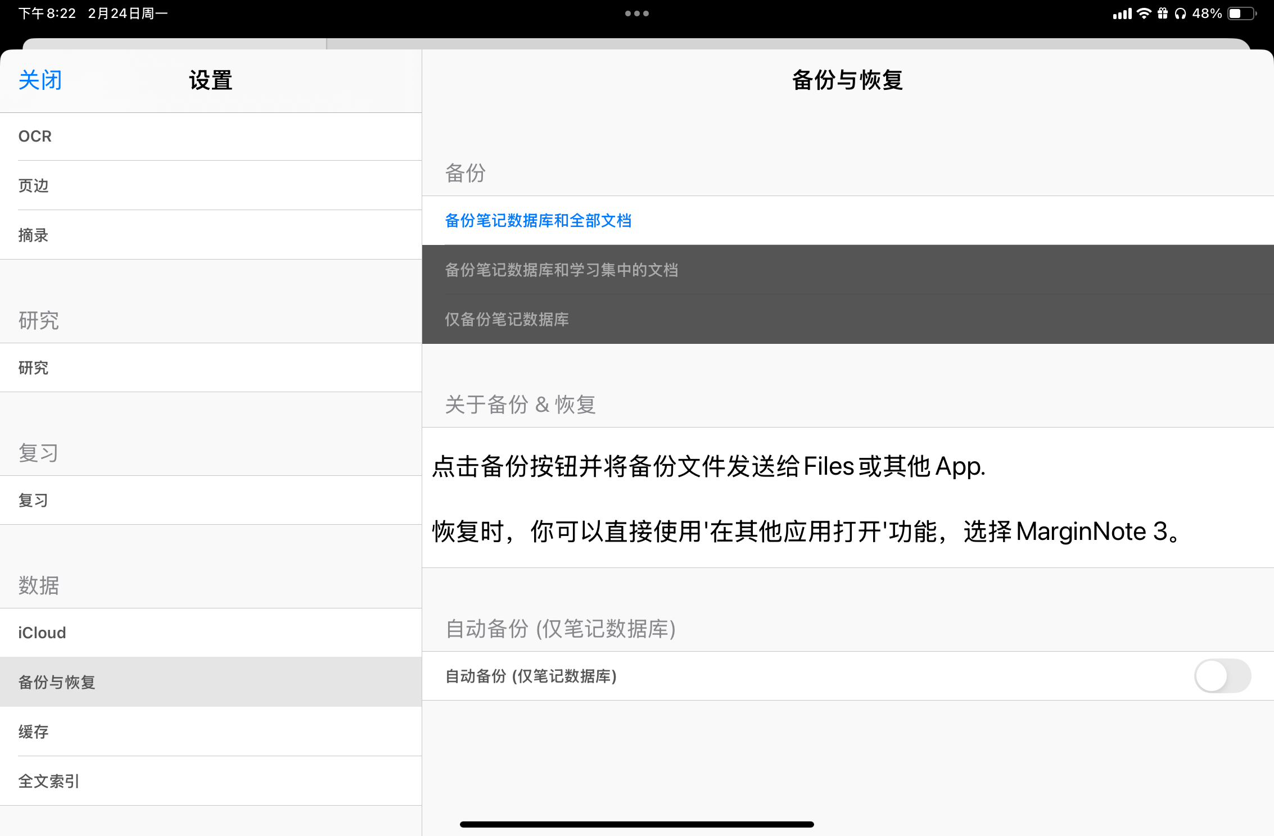The height and width of the screenshot is (836, 1274).
Task: Tap the 数据 section header in sidebar
Action: [39, 585]
